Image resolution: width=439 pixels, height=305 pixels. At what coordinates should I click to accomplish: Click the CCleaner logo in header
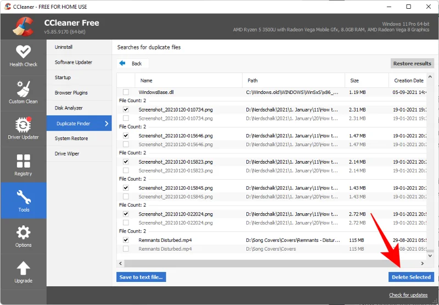[23, 26]
